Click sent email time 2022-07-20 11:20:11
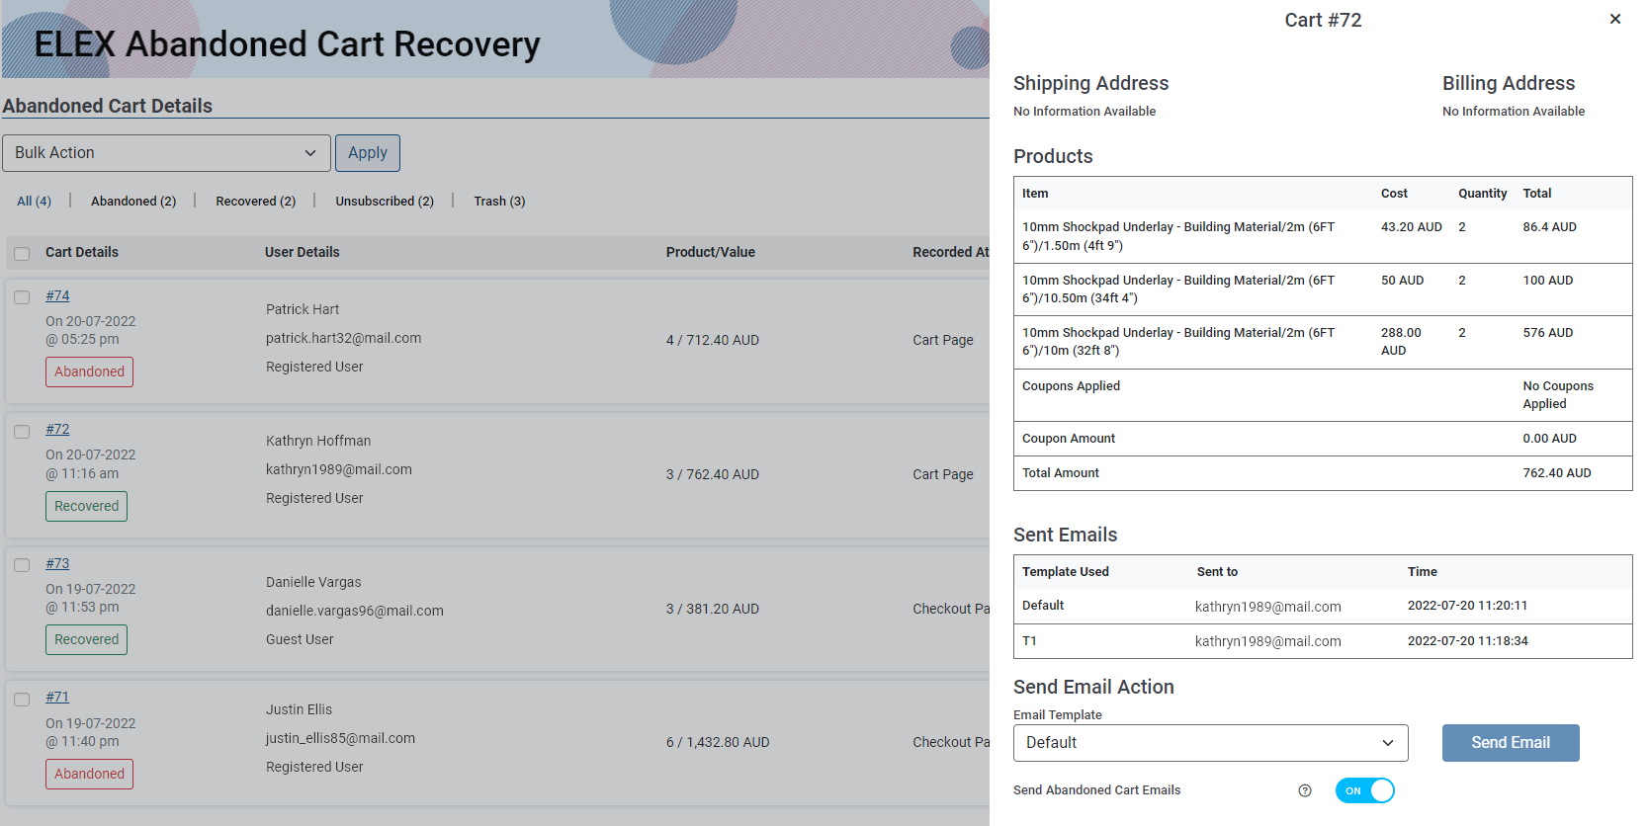 [x=1468, y=606]
